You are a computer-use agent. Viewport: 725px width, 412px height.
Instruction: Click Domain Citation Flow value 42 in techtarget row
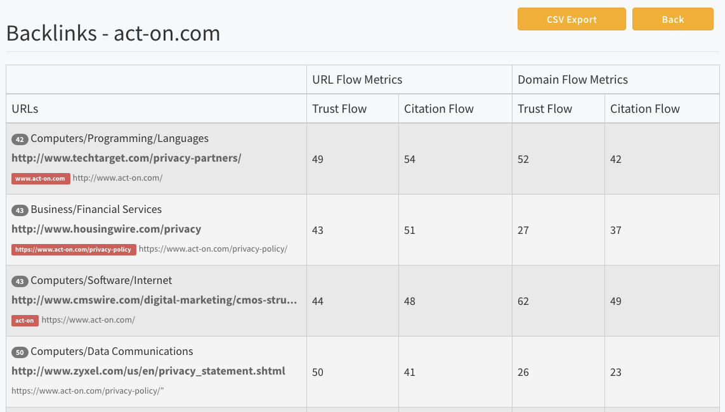click(x=616, y=159)
